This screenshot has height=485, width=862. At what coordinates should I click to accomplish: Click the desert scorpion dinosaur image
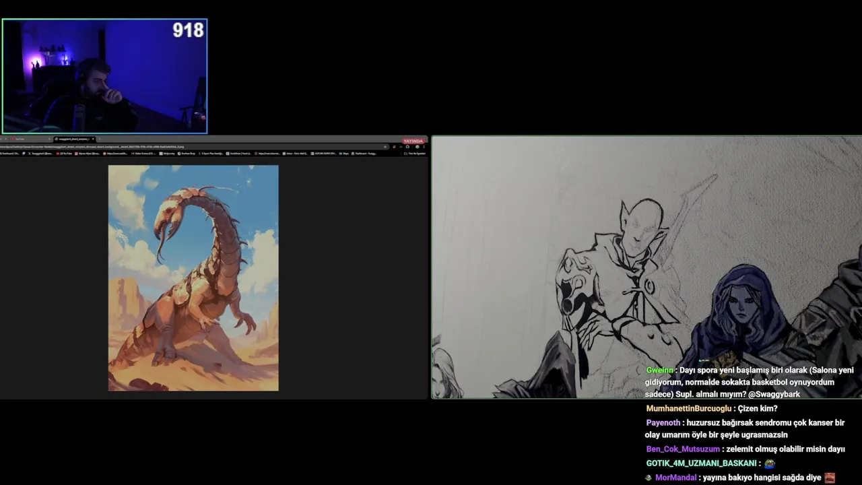tap(193, 278)
